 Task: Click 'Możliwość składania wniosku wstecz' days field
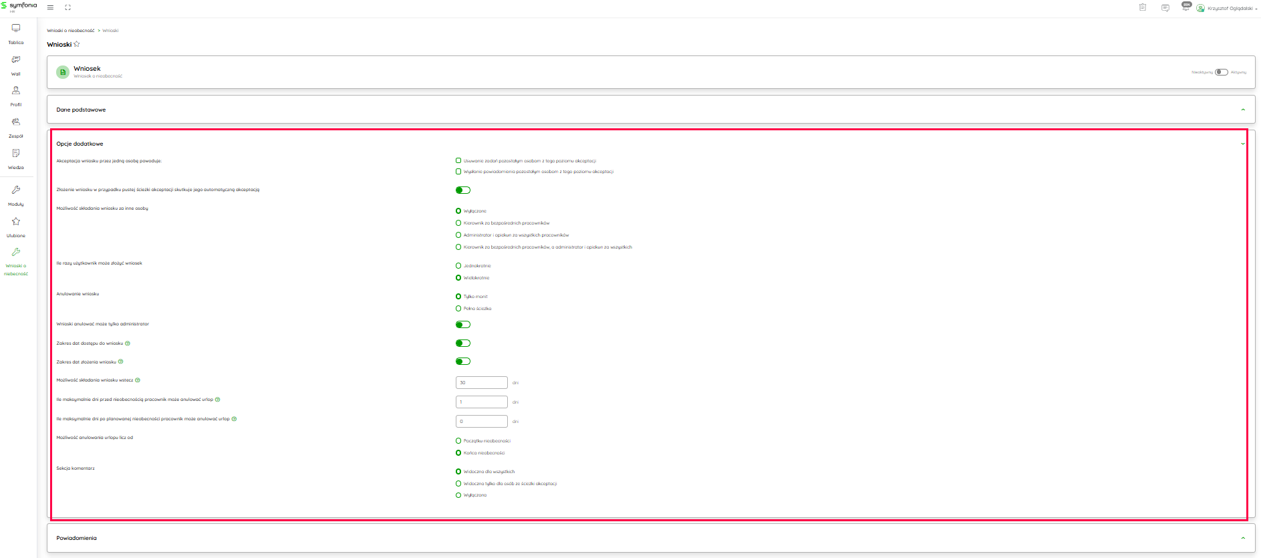point(481,383)
